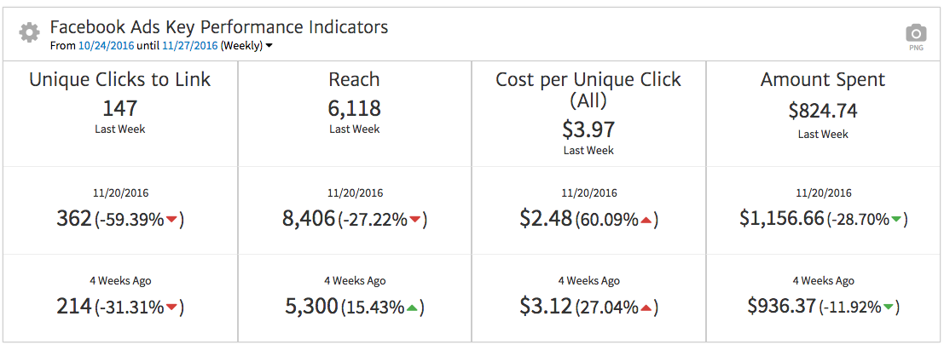Select the 11/20/2016 Reach figure 8,406
The width and height of the screenshot is (944, 345).
(308, 220)
